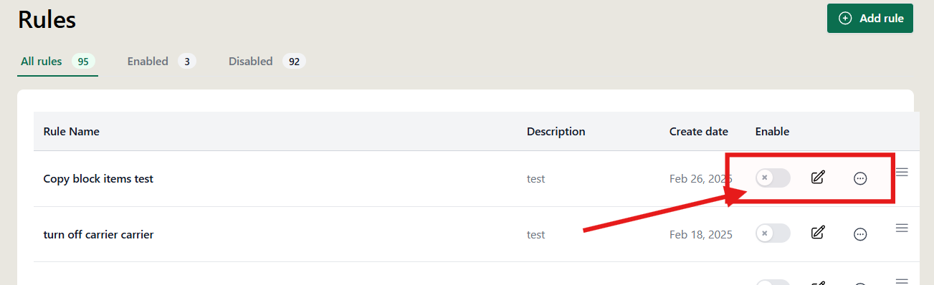Image resolution: width=934 pixels, height=285 pixels.
Task: Click reorder handle of "Copy block items test" row
Action: point(902,172)
